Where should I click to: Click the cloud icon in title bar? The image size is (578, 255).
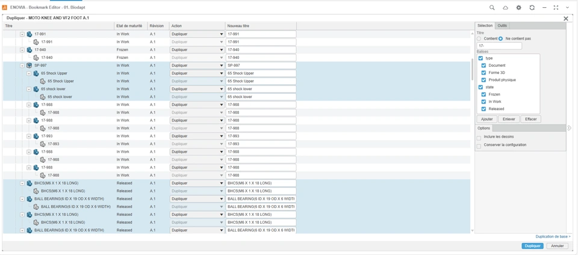coord(505,7)
